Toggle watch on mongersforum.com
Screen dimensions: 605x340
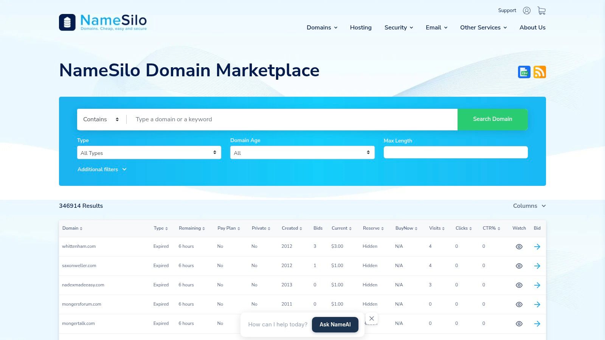(519, 304)
